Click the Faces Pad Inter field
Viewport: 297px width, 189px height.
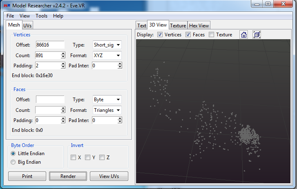coord(105,120)
